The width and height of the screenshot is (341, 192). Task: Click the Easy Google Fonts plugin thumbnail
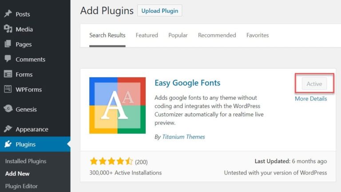pyautogui.click(x=117, y=105)
